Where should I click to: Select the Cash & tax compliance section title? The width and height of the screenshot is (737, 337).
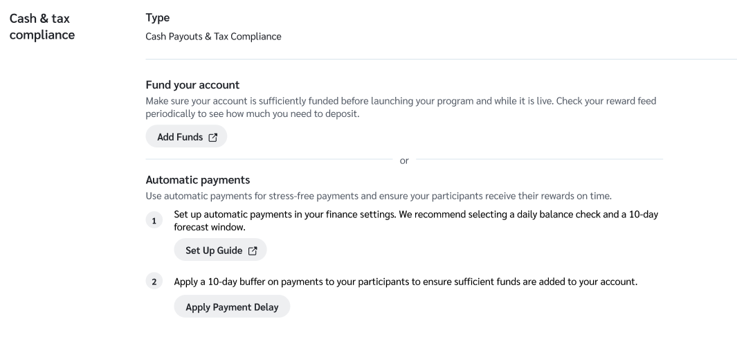[x=42, y=26]
